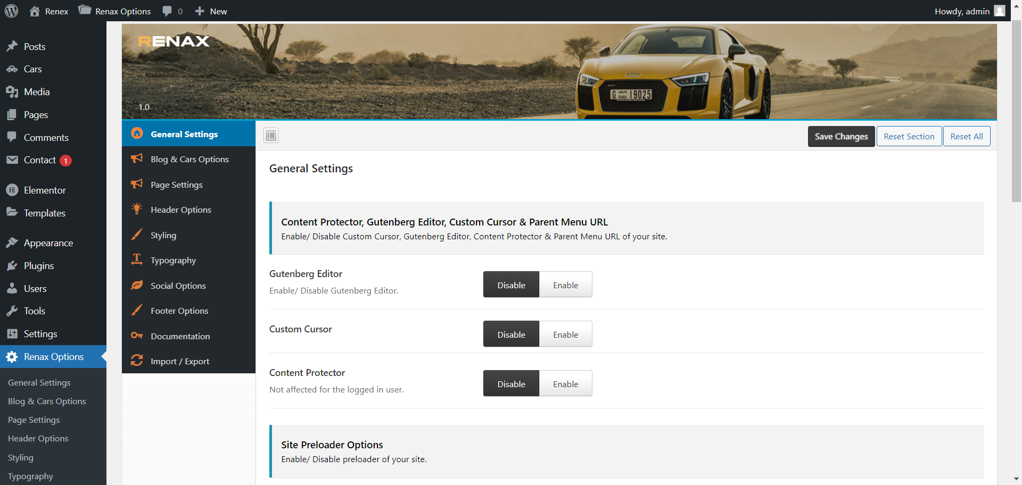1022x485 pixels.
Task: Click the admin avatar icon
Action: tap(1000, 11)
